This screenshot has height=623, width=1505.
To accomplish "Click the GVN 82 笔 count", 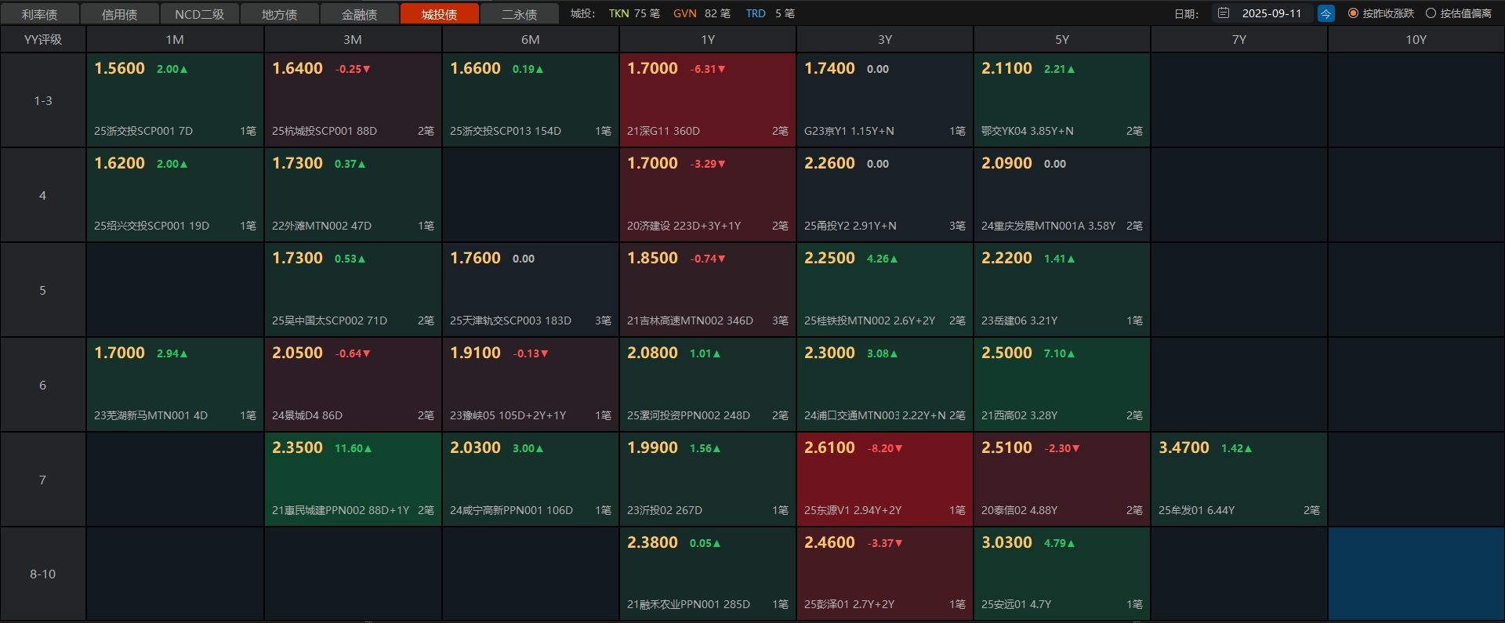I will tap(702, 13).
